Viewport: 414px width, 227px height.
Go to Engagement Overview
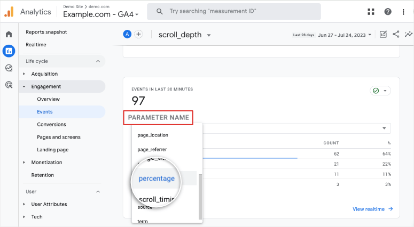point(48,99)
